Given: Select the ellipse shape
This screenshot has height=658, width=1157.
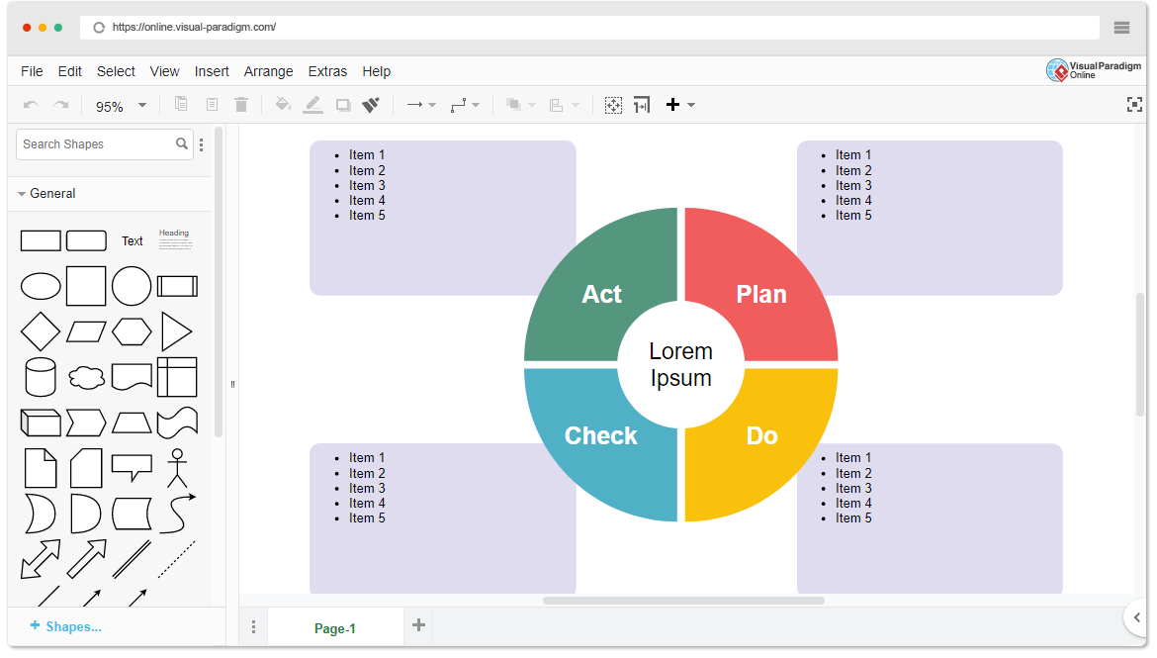Looking at the screenshot, I should (41, 286).
